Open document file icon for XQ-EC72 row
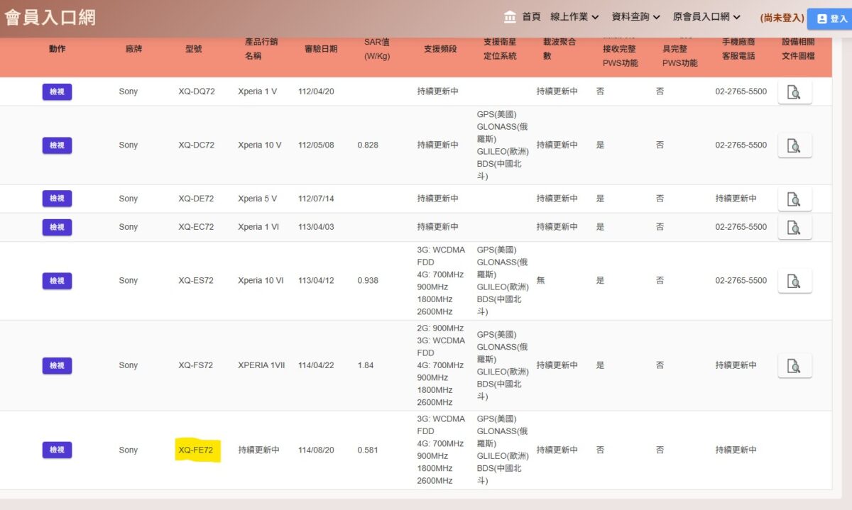Image resolution: width=852 pixels, height=510 pixels. (794, 227)
